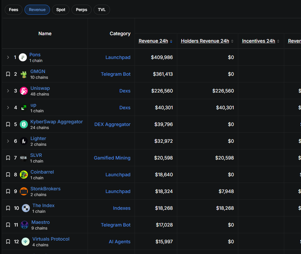The height and width of the screenshot is (254, 301).
Task: Open the Lighter protocol page
Action: [38, 139]
